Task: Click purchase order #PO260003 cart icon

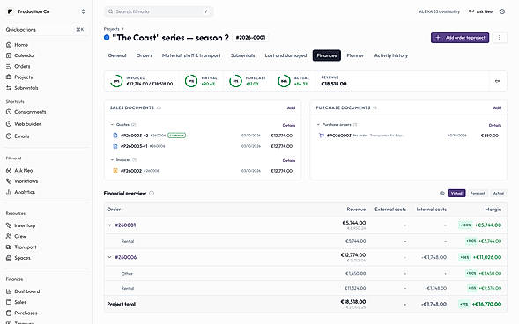Action: click(x=321, y=136)
